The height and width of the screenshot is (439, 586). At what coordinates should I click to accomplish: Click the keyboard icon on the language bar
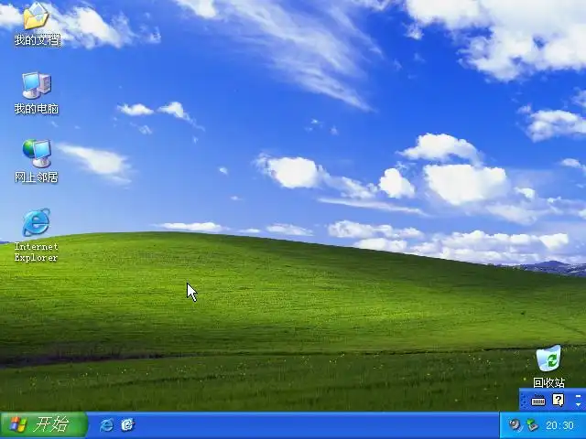tap(538, 401)
